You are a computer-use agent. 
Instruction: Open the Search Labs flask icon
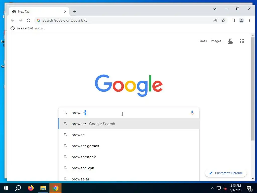[230, 41]
